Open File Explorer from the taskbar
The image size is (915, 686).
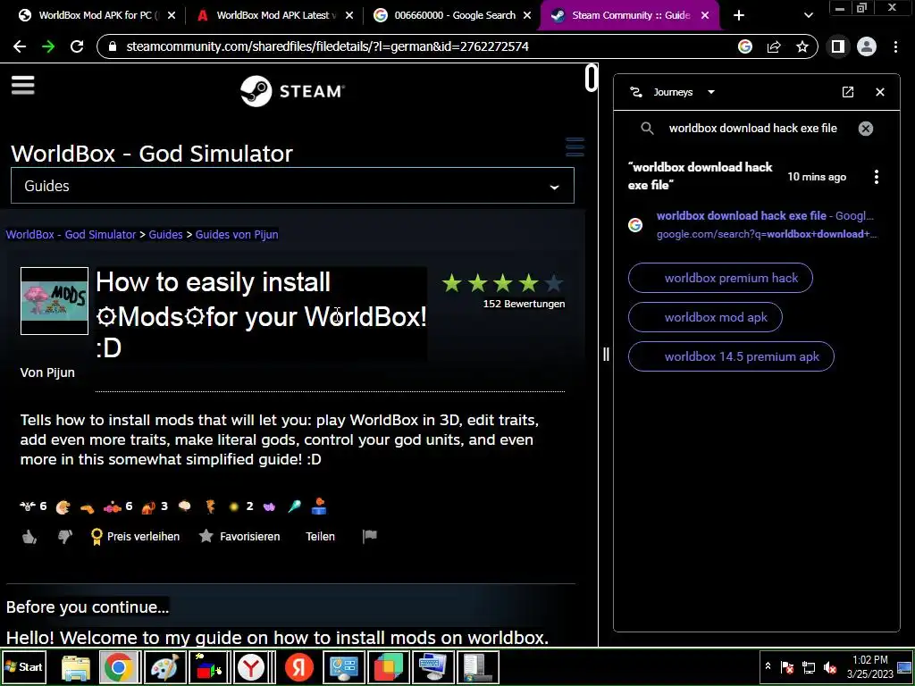tap(76, 666)
